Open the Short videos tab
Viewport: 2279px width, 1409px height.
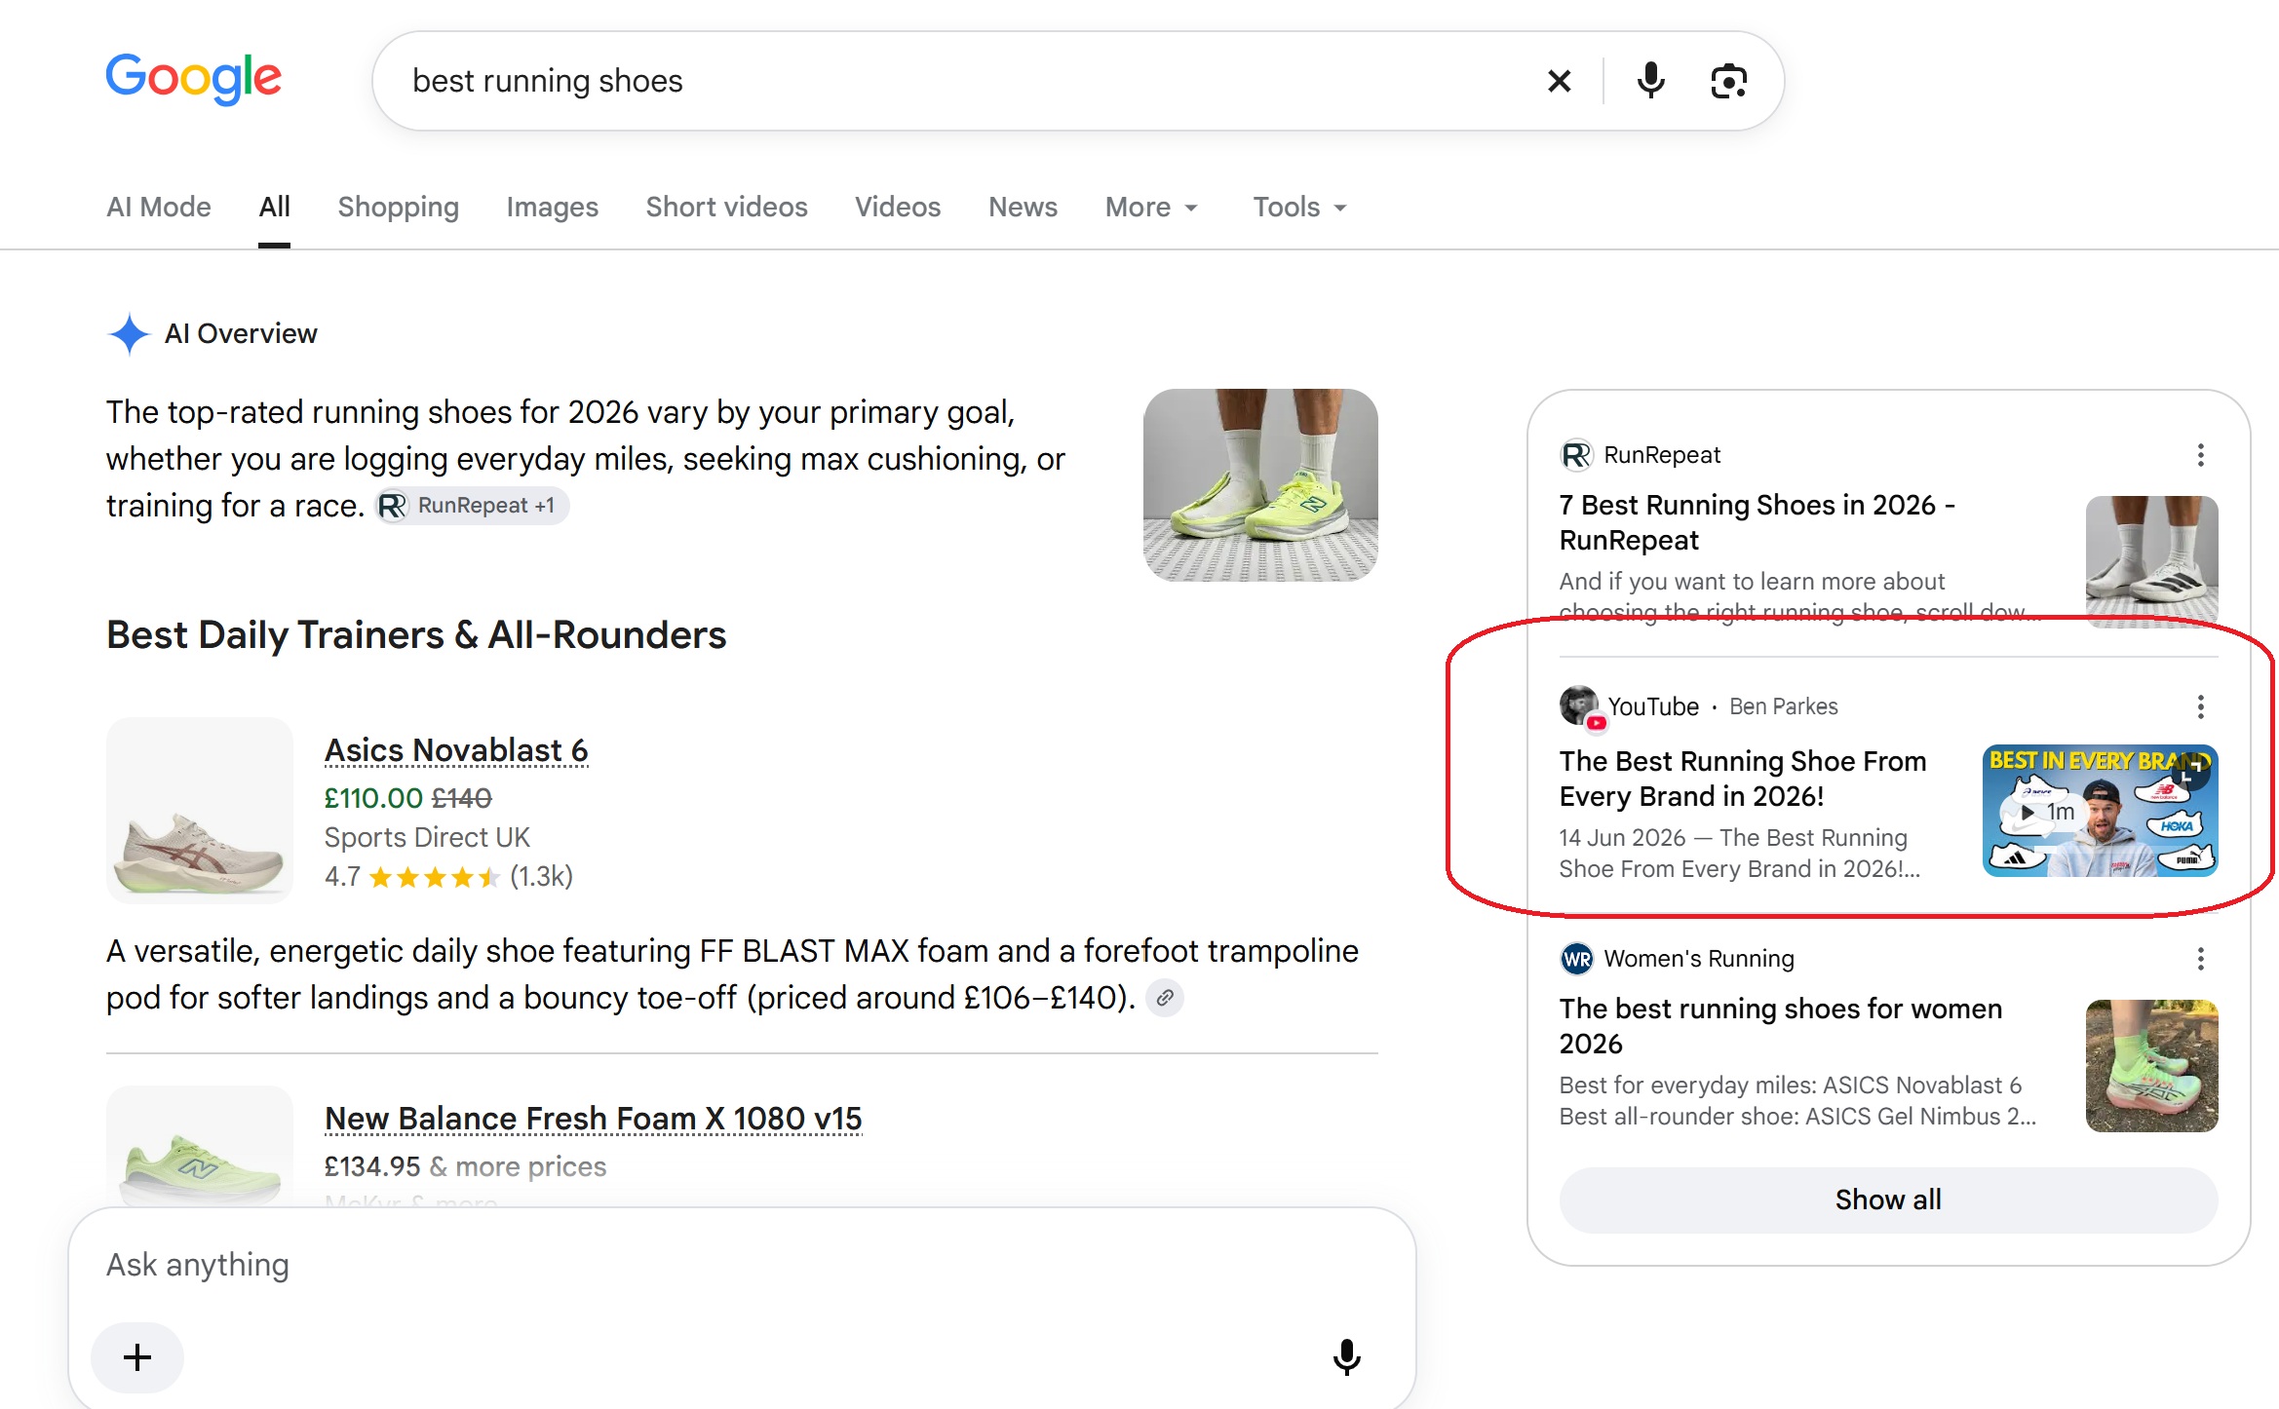726,208
